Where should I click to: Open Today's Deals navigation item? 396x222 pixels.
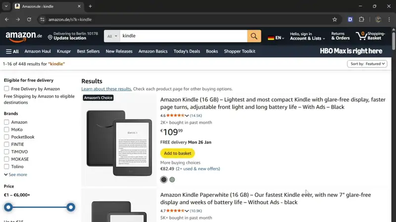point(187,51)
